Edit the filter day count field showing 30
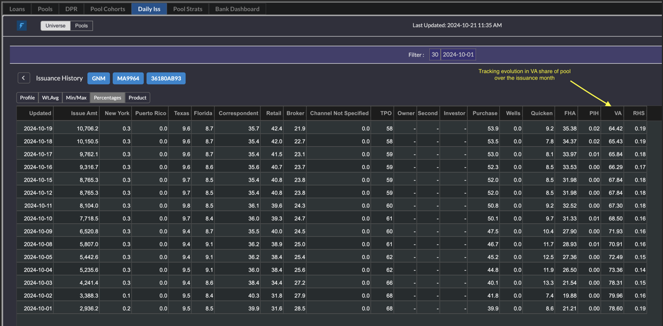Image resolution: width=663 pixels, height=326 pixels. tap(435, 54)
